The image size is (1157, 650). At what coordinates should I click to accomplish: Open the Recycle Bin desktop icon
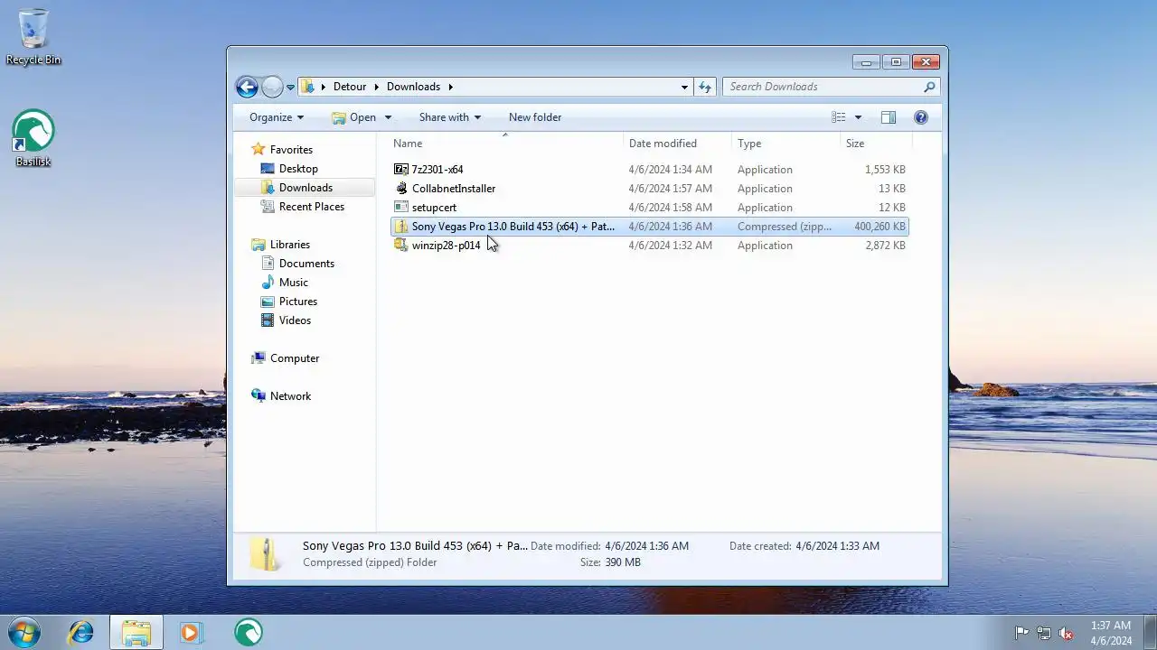pos(33,36)
